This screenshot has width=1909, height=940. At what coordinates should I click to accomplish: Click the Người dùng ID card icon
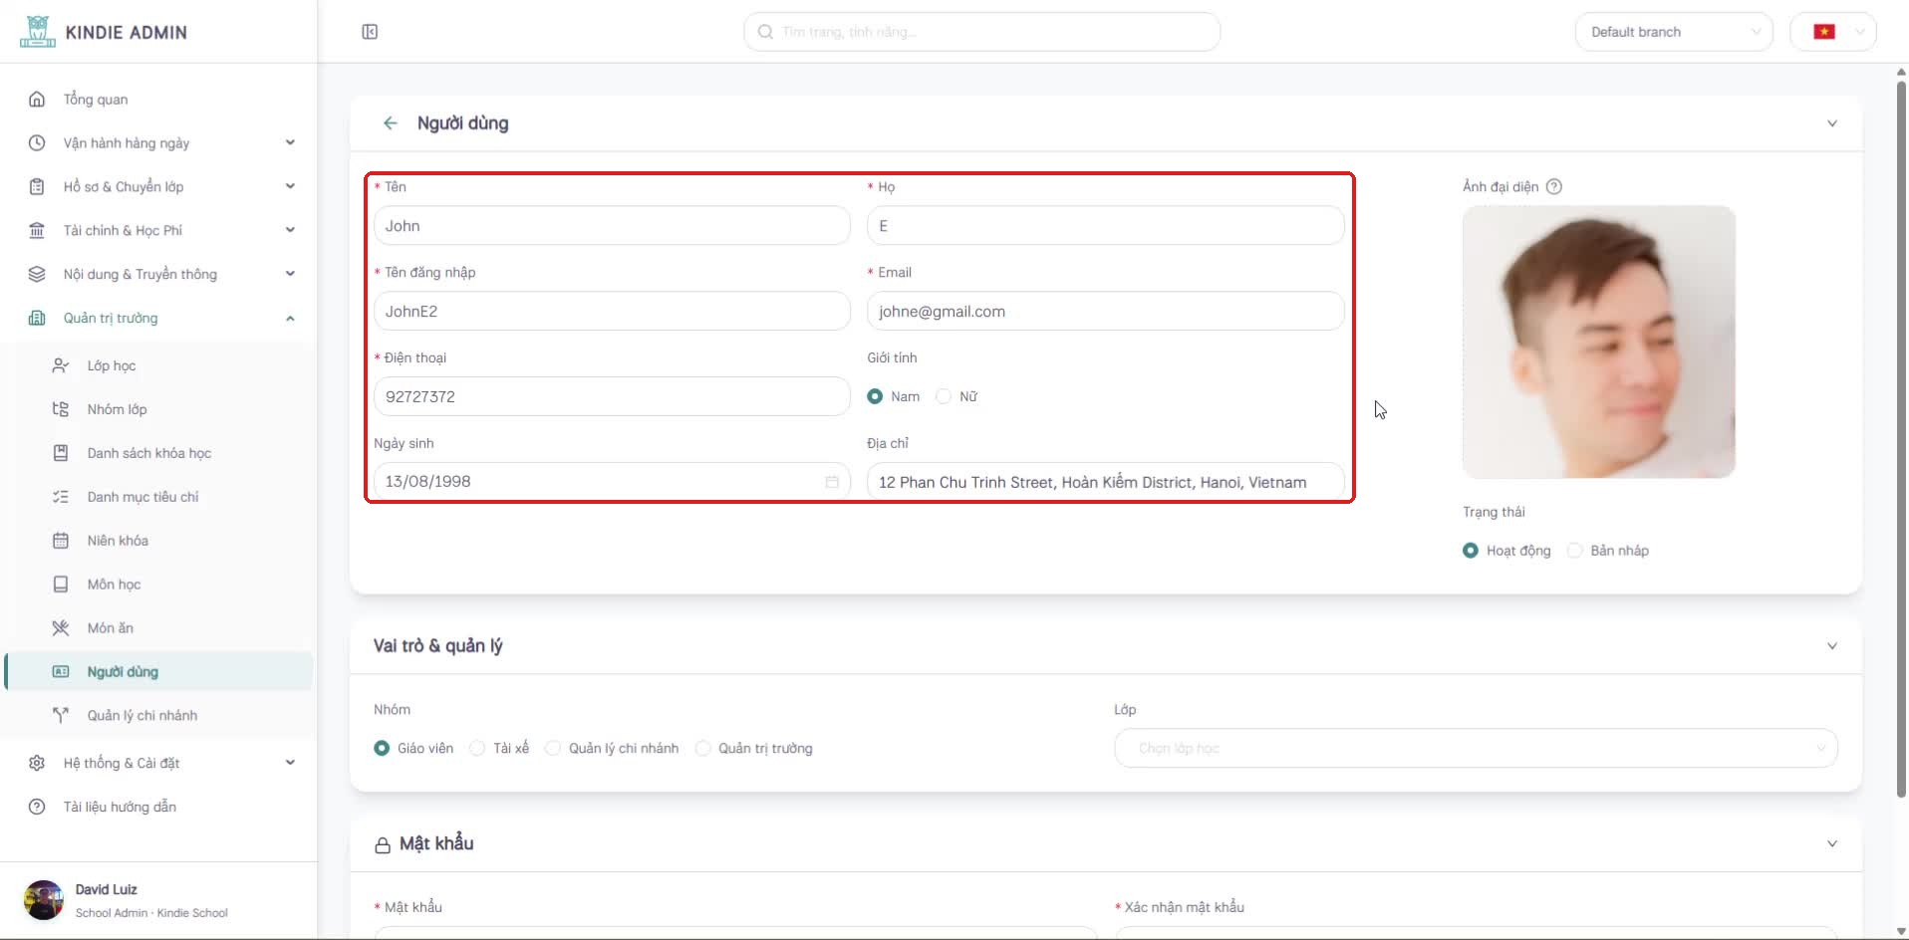(61, 672)
